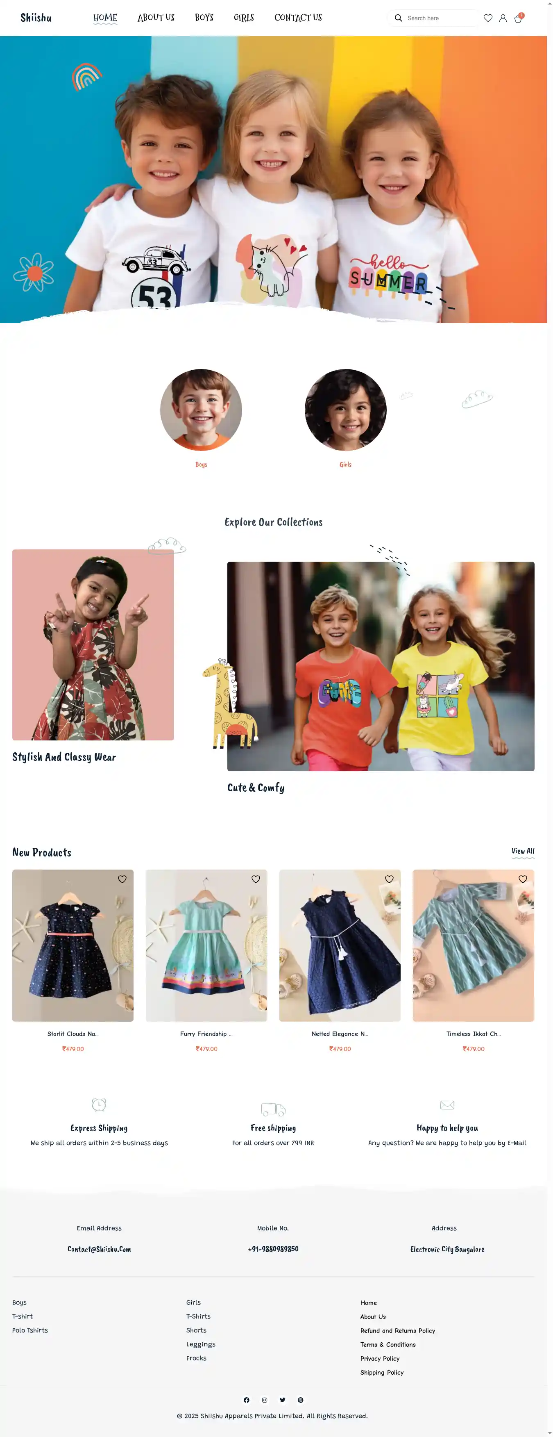
Task: Open the Instagram icon in footer
Action: pyautogui.click(x=264, y=1400)
